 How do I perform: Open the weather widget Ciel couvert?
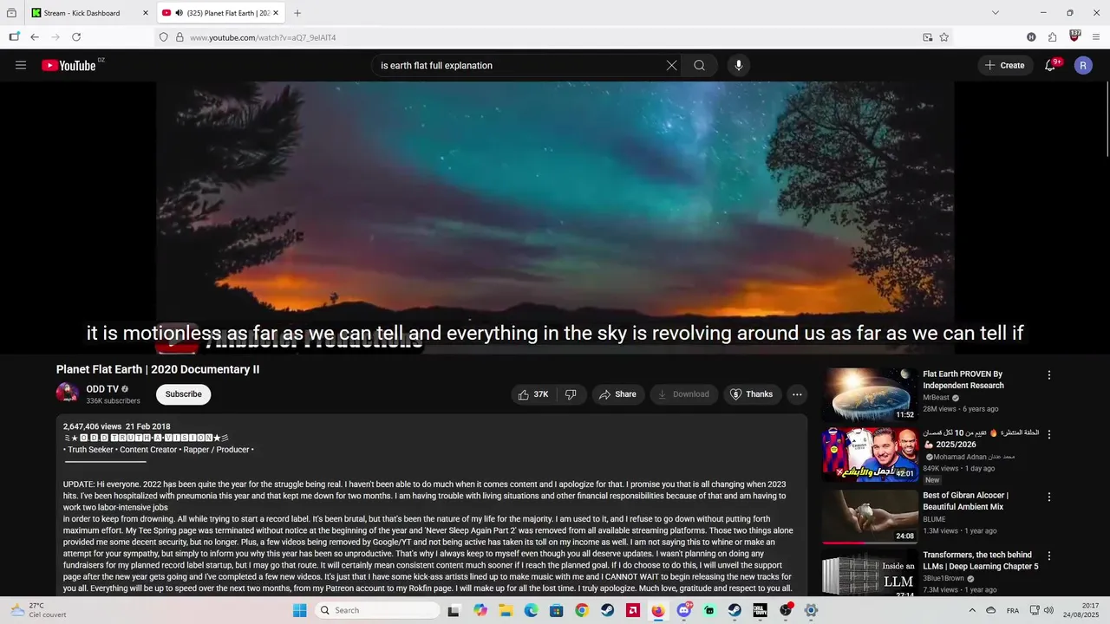[39, 610]
